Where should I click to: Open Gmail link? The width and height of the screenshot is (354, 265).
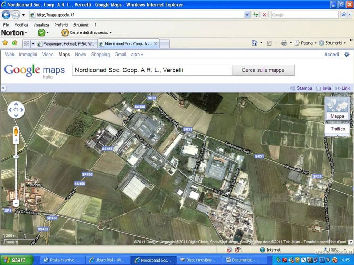click(120, 54)
